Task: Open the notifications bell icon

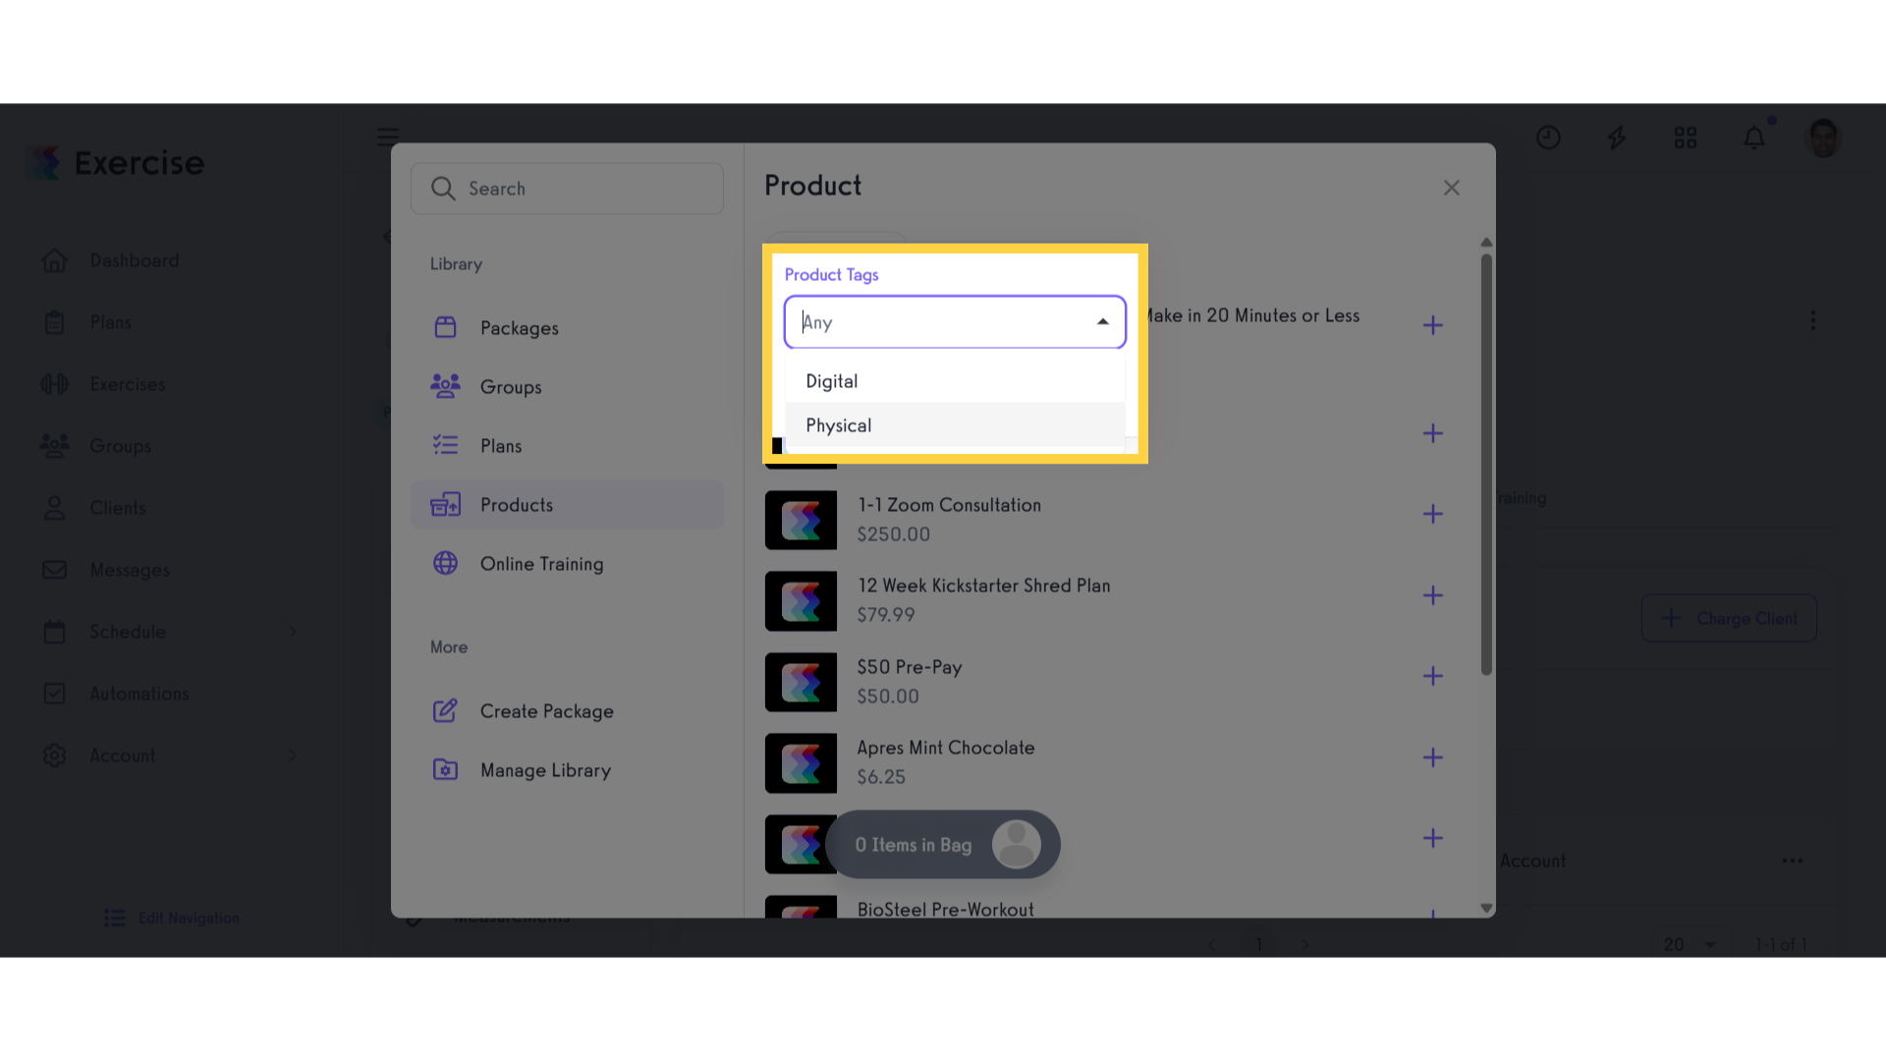Action: [x=1754, y=138]
